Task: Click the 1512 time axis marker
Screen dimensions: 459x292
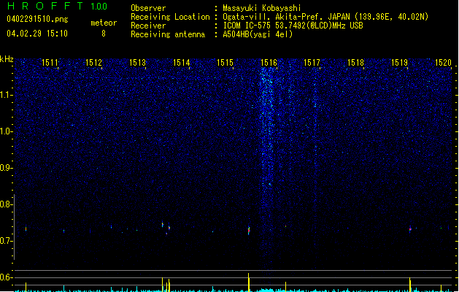Action: pos(93,62)
